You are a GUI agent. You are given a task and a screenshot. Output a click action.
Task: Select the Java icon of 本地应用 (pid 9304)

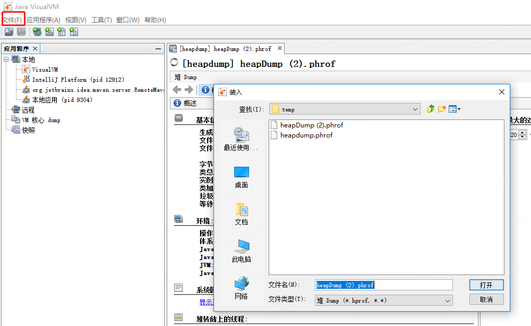(x=26, y=100)
